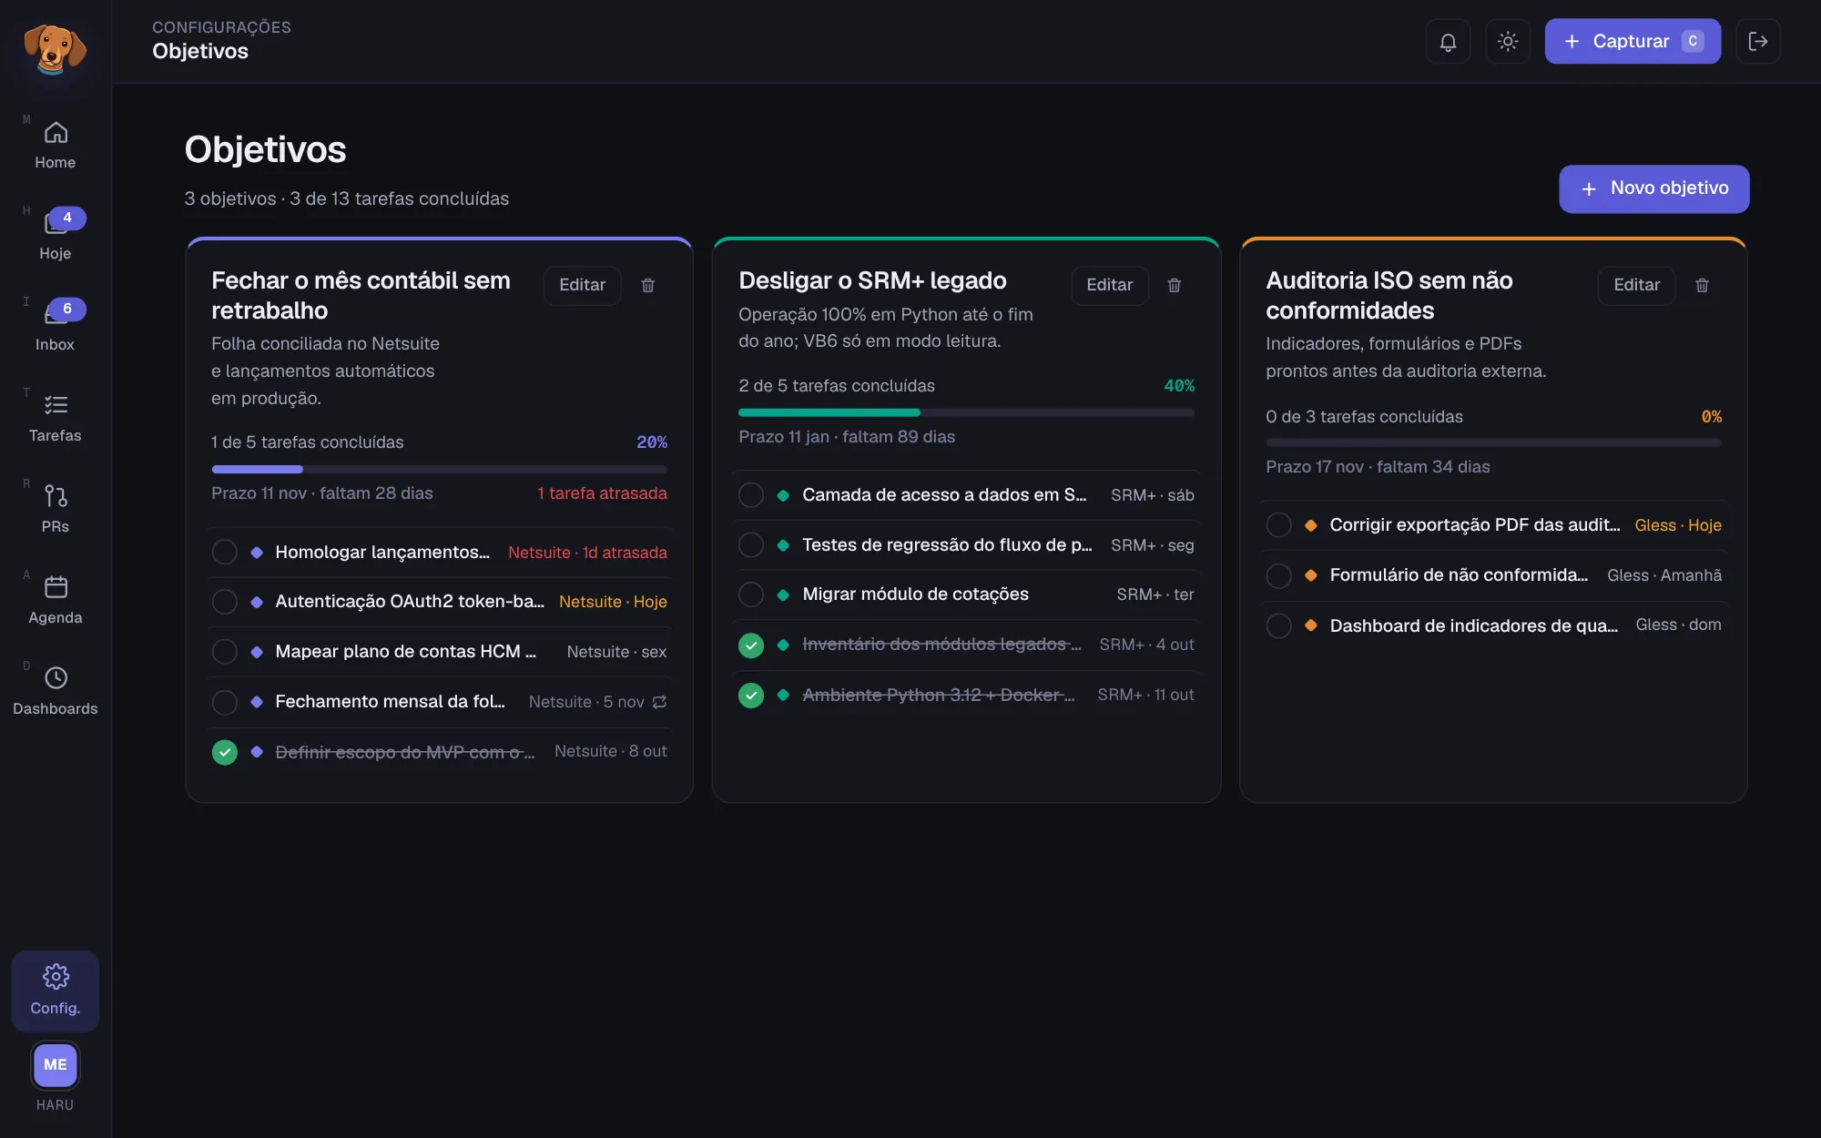
Task: Open notifications bell
Action: click(x=1448, y=42)
